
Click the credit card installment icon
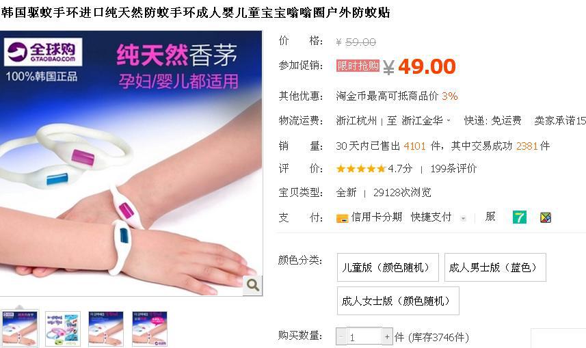pos(342,218)
